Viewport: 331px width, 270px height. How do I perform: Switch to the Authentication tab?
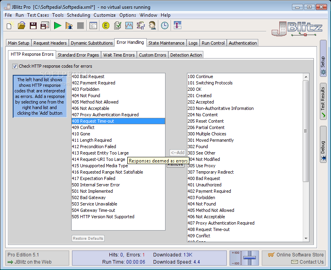pos(243,43)
